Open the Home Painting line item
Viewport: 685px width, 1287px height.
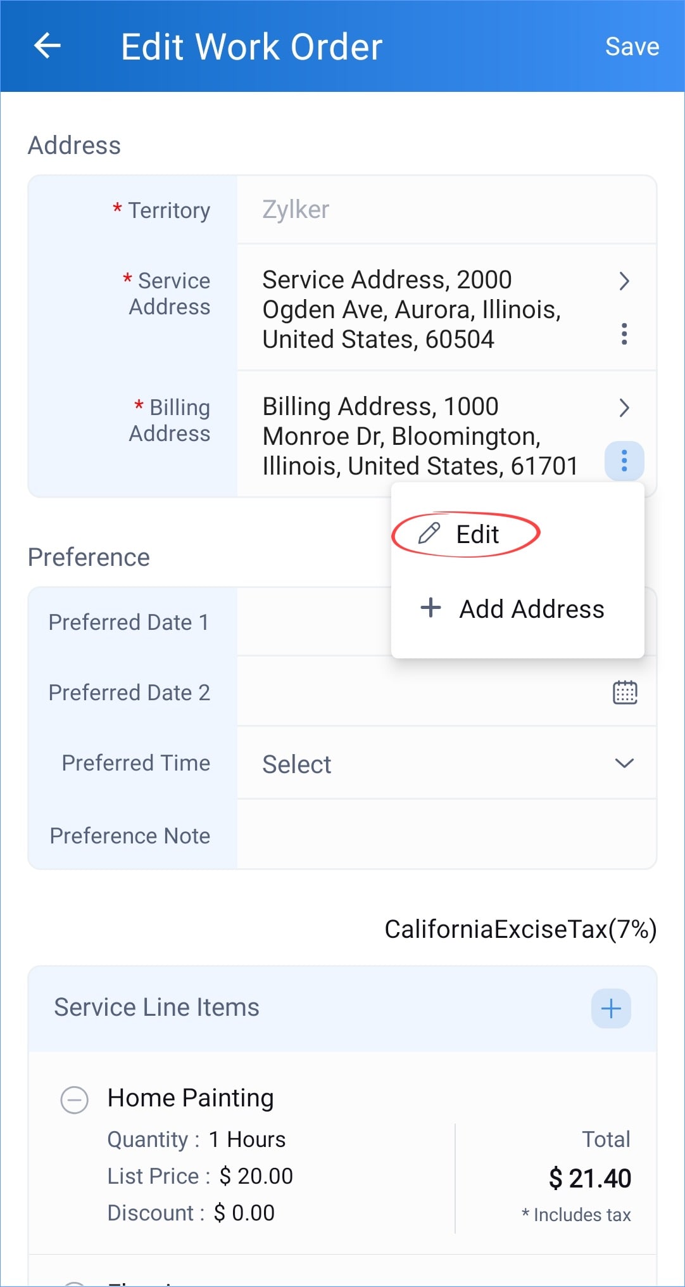coord(191,1098)
